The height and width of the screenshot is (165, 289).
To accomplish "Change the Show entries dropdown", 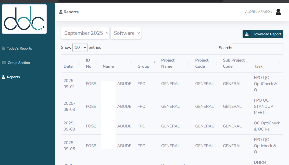I will 80,48.
